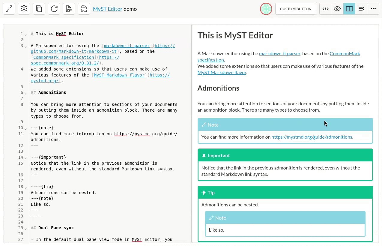Click '## Dual Pane sync' source line
Viewport: 382px width, 246px height.
(52, 228)
